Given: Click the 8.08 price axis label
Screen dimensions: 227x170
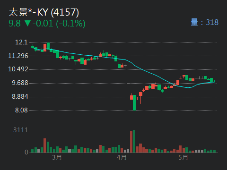Looking at the screenshot, I should pos(21,110).
